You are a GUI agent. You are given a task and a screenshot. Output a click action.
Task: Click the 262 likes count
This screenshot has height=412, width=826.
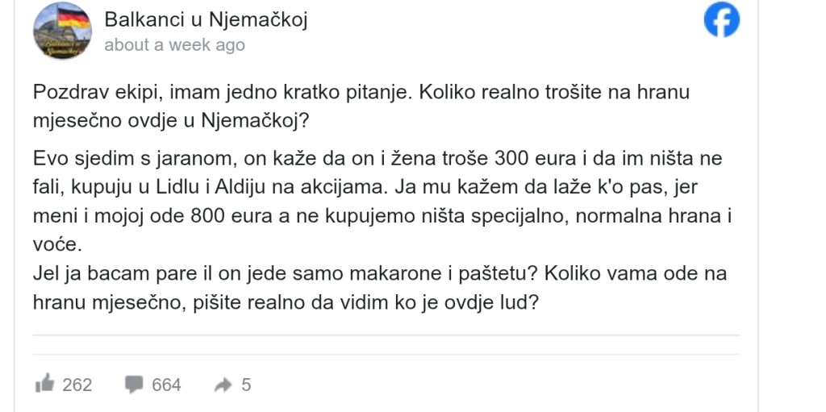pyautogui.click(x=77, y=385)
